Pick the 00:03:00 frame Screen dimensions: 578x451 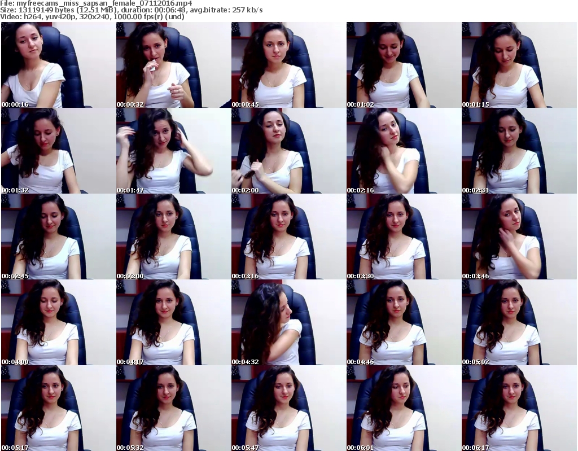(174, 237)
